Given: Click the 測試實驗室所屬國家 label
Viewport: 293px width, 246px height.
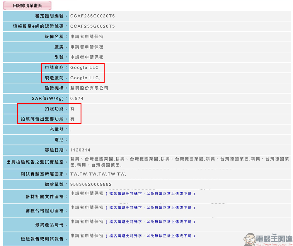Looking at the screenshot, I should 44,174.
